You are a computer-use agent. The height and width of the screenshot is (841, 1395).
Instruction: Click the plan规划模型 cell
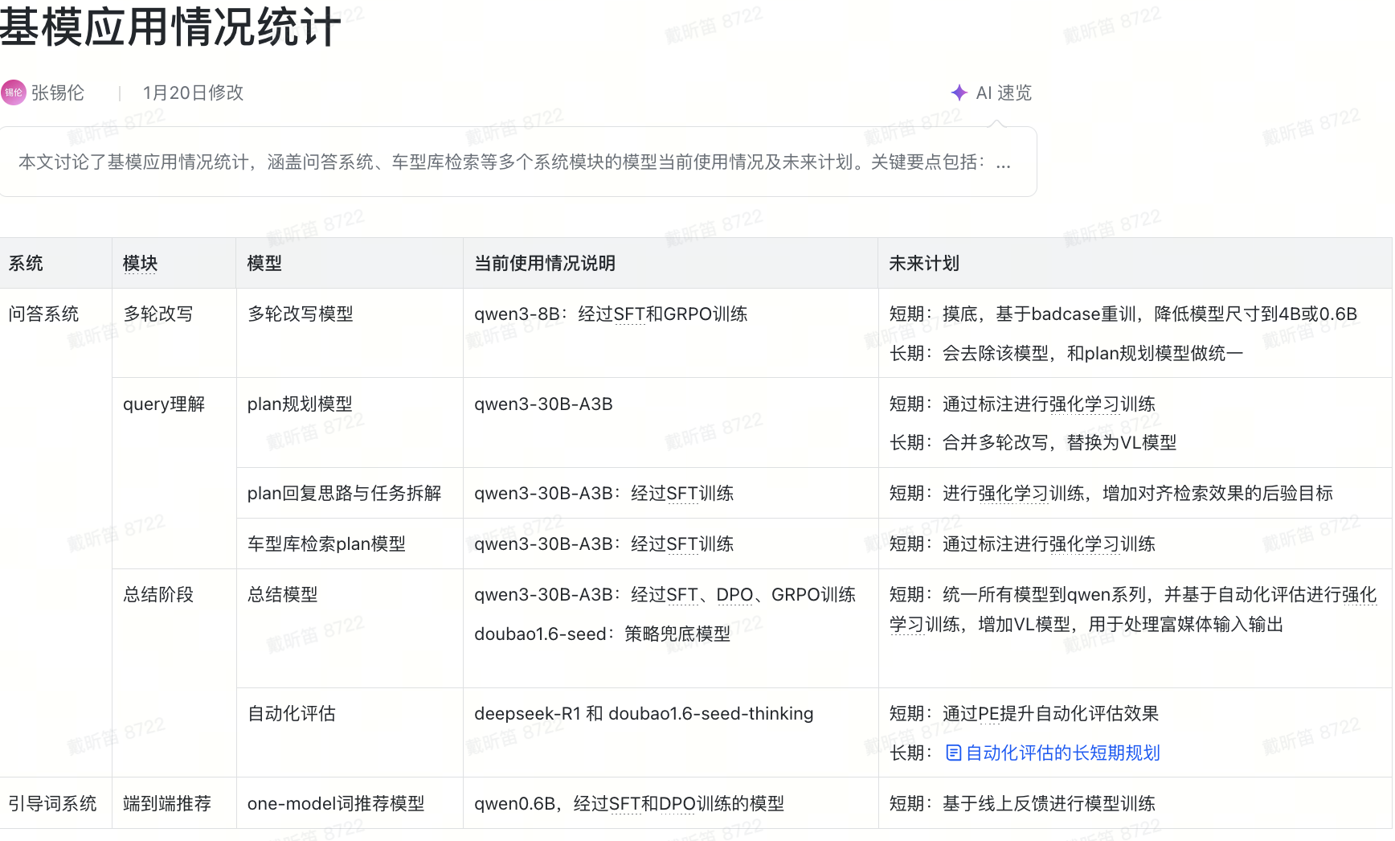[x=300, y=404]
